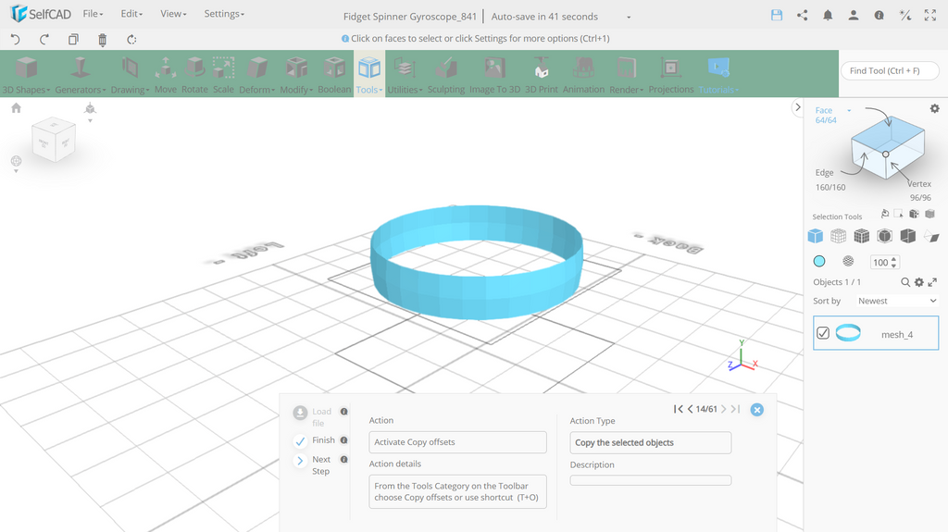Open the selection settings gear icon
Screen dimensions: 948x532
(x=935, y=108)
